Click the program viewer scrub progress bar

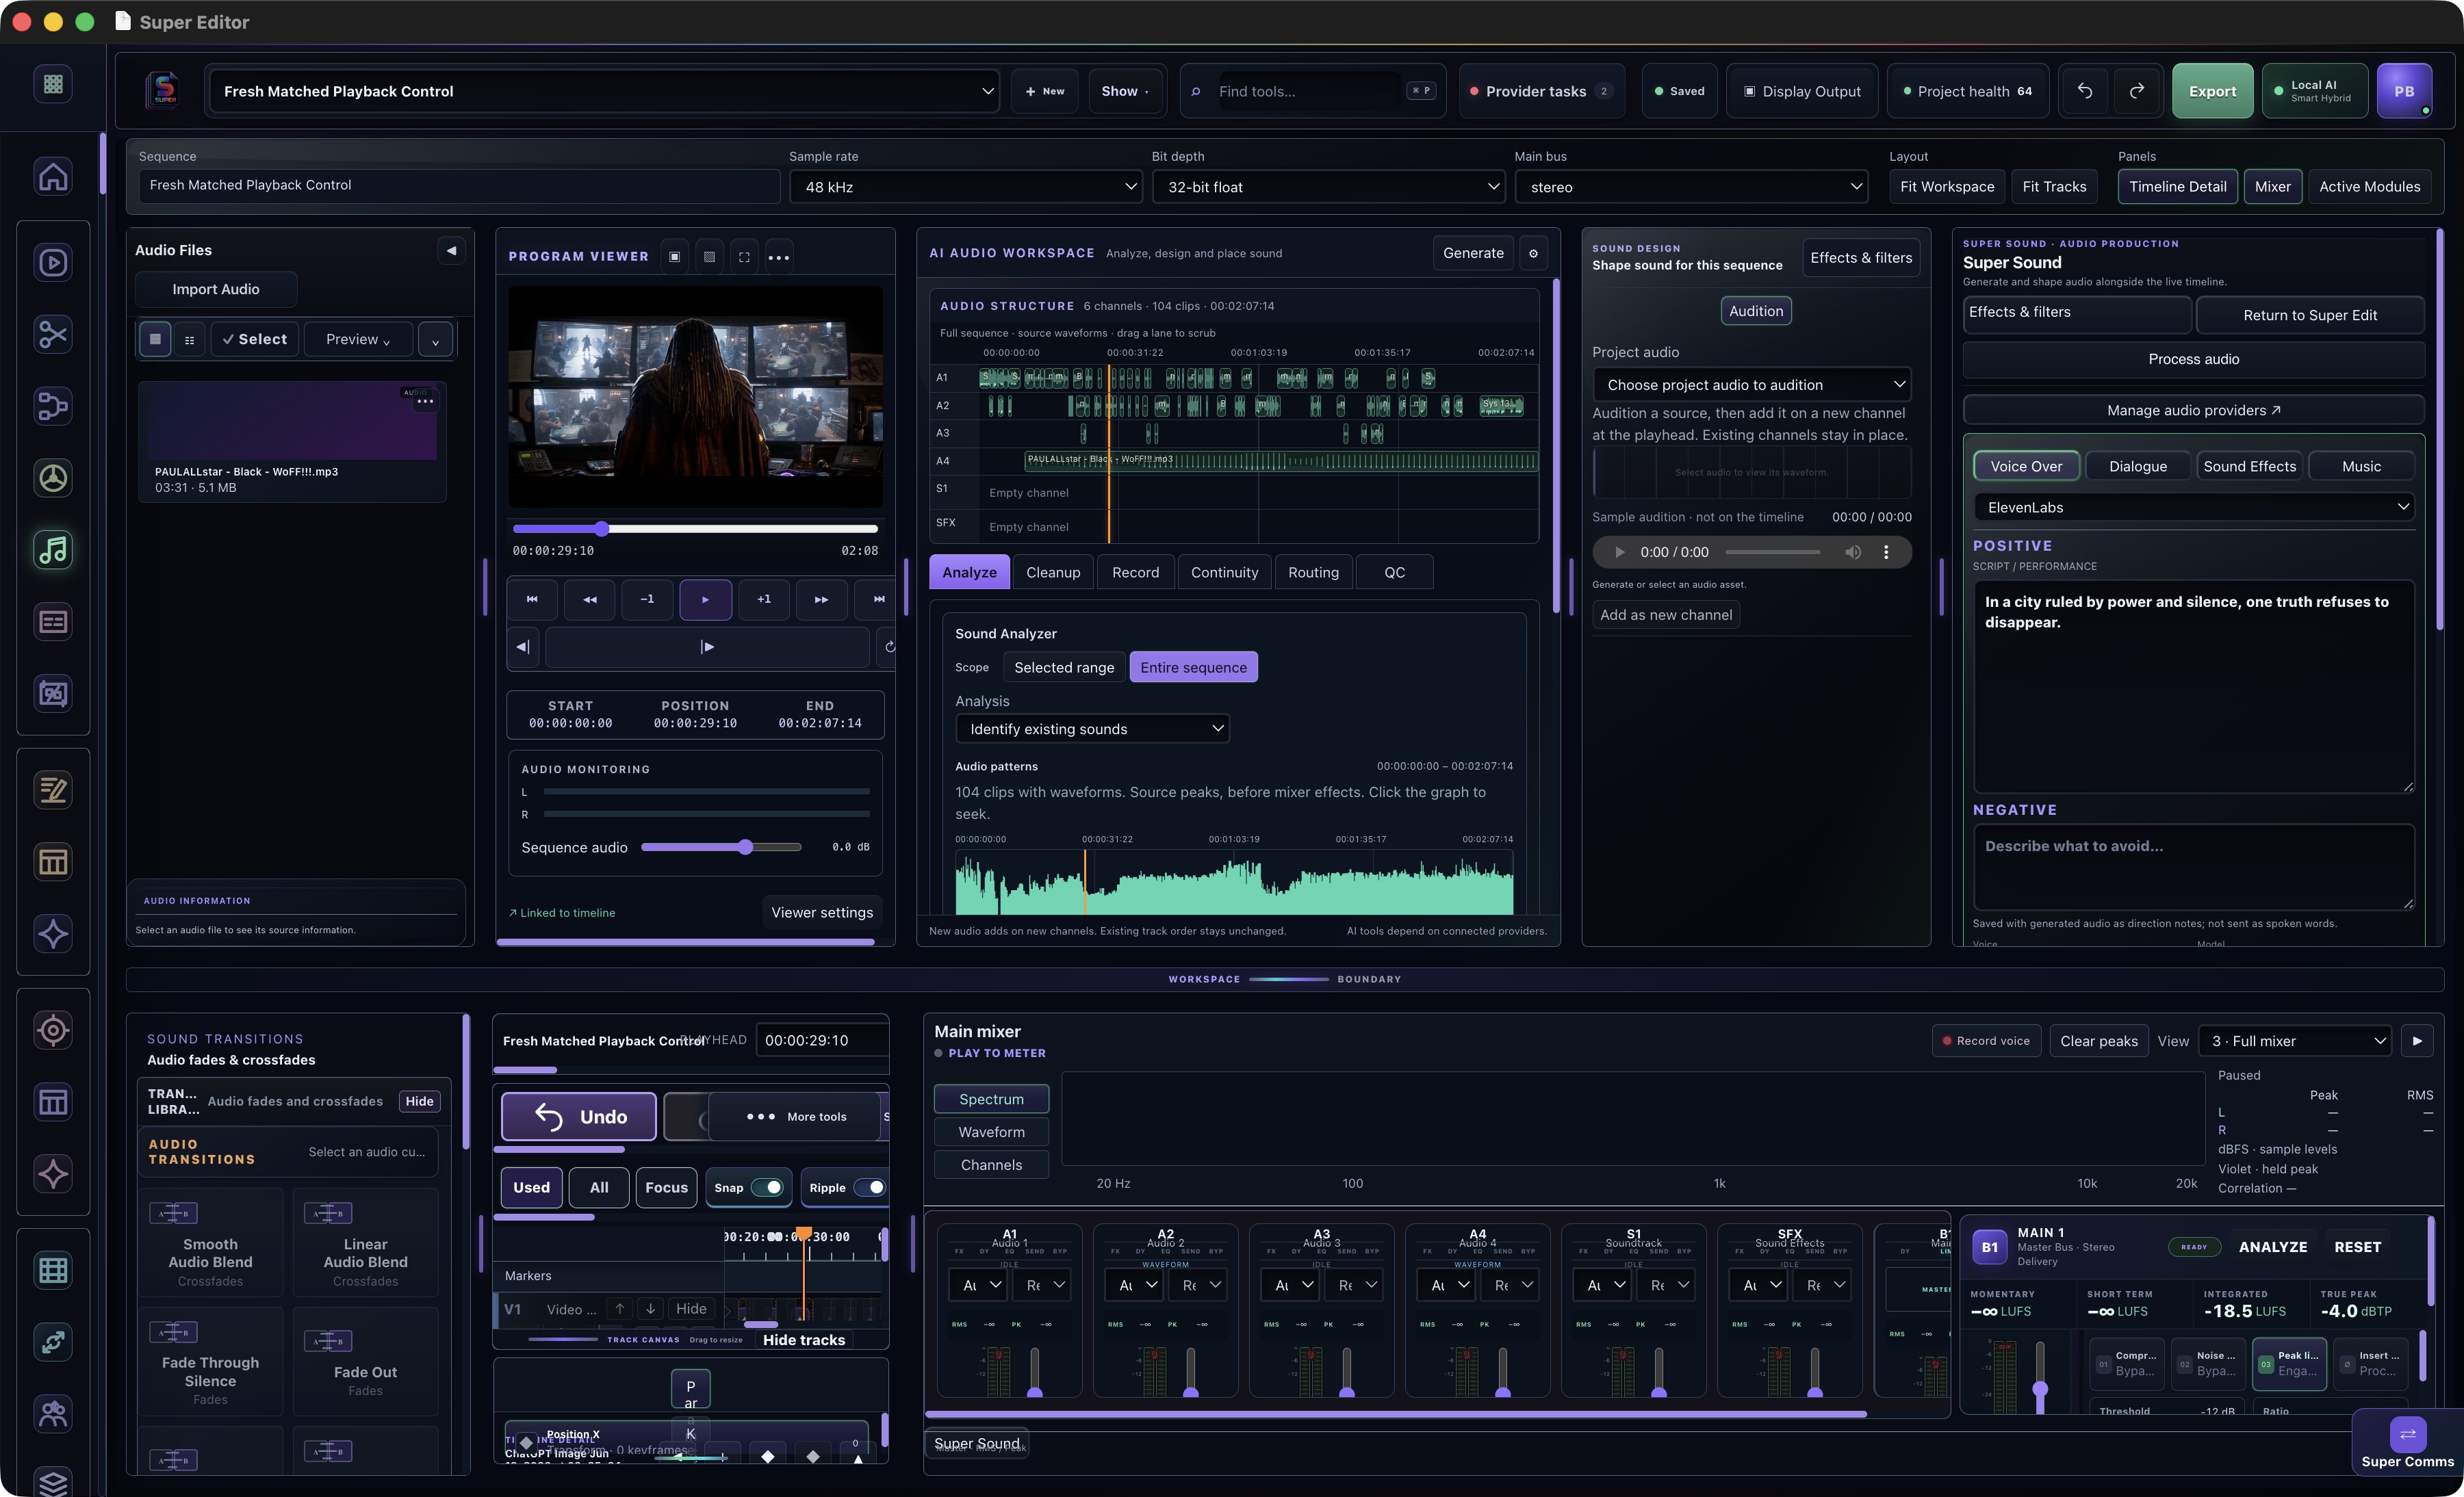[695, 529]
